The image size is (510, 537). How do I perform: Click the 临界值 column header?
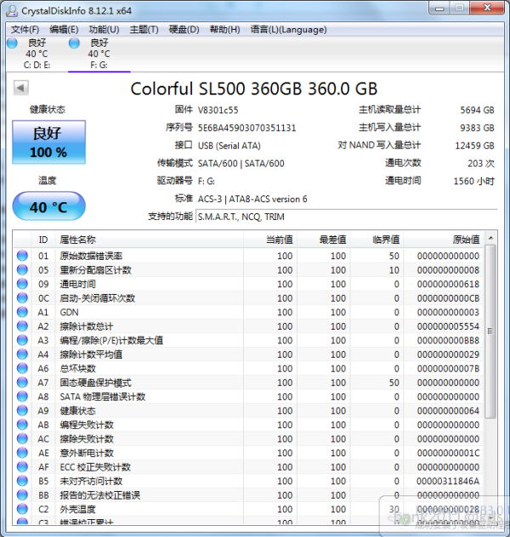tap(377, 240)
